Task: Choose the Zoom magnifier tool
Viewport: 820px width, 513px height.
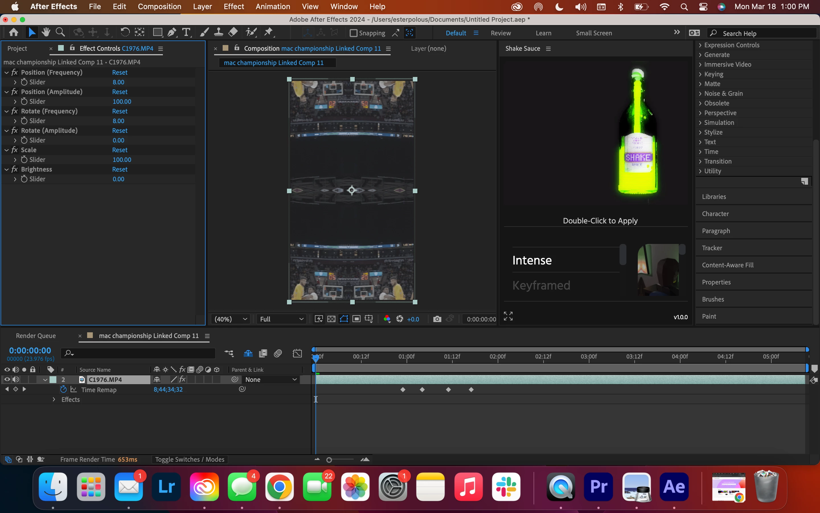Action: [60, 32]
